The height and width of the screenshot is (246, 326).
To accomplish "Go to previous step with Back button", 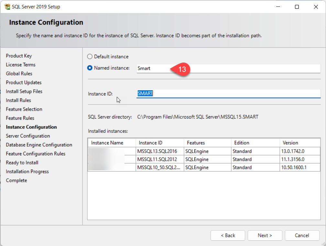I will pos(228,235).
